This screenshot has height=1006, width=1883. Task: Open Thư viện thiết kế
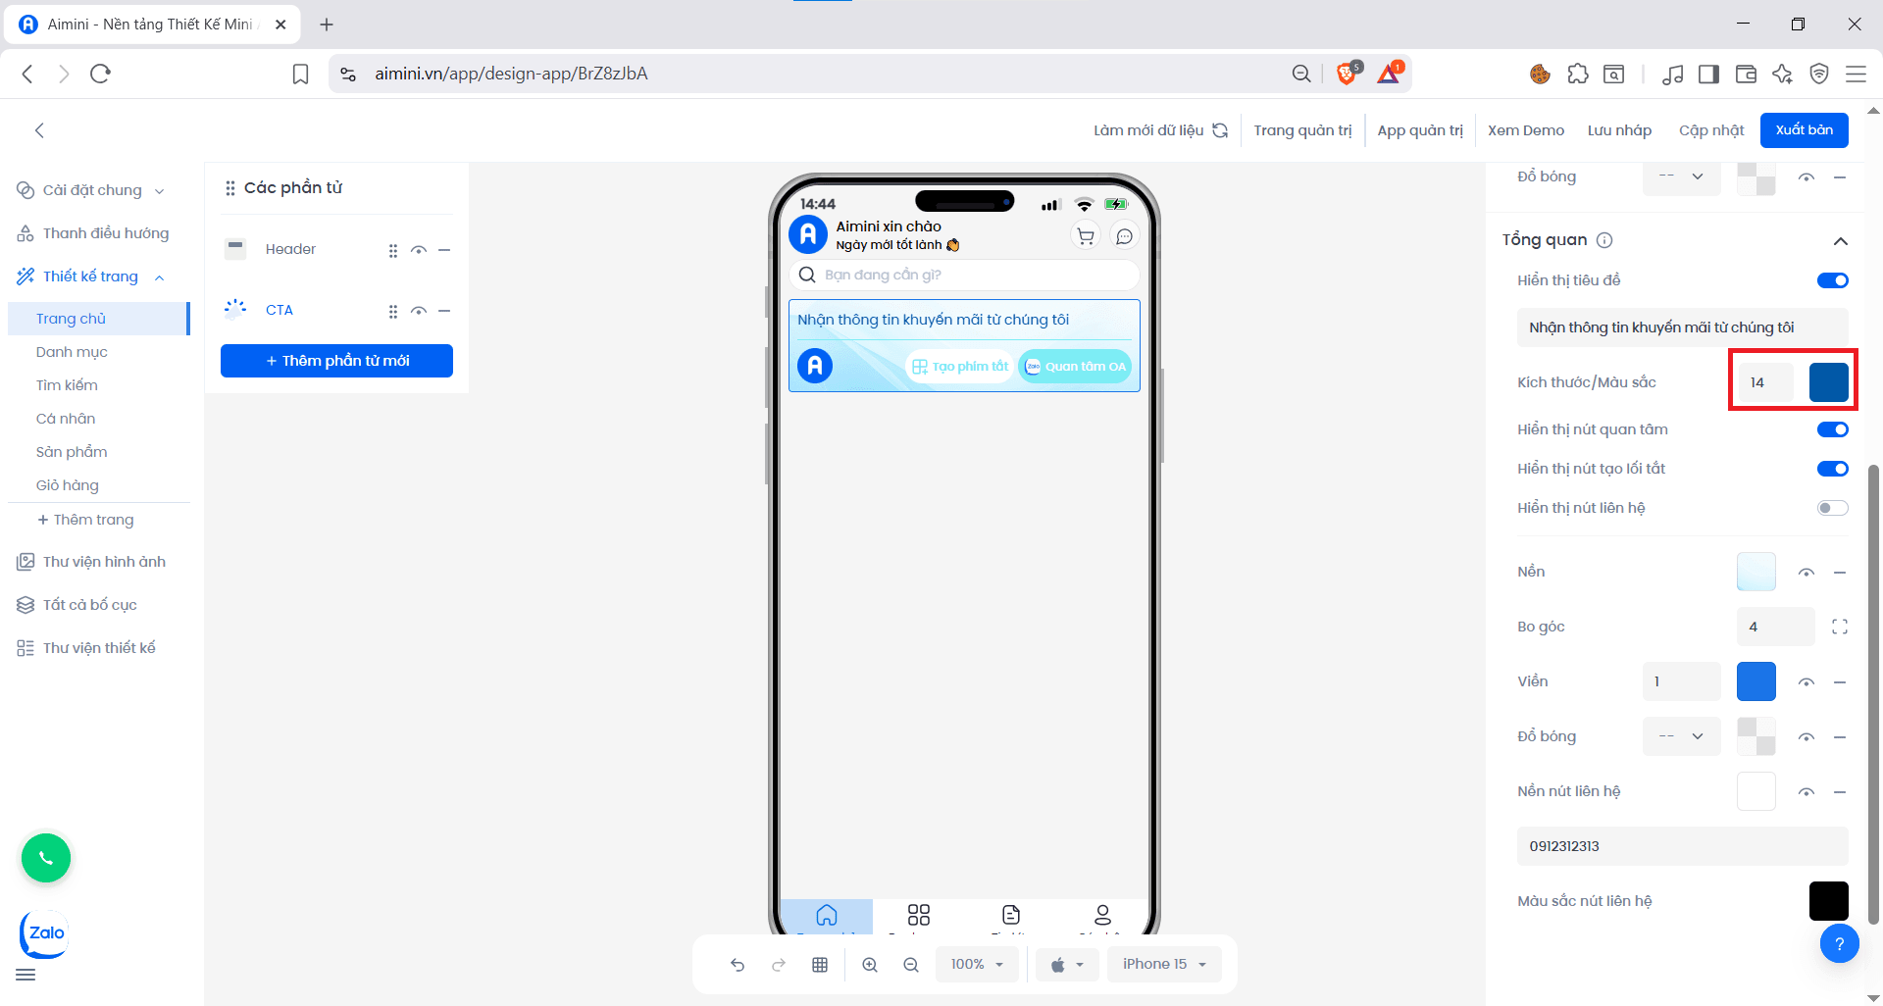(99, 647)
